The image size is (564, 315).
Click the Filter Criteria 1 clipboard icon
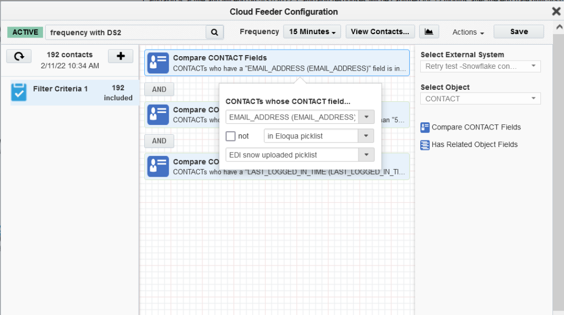tap(19, 93)
